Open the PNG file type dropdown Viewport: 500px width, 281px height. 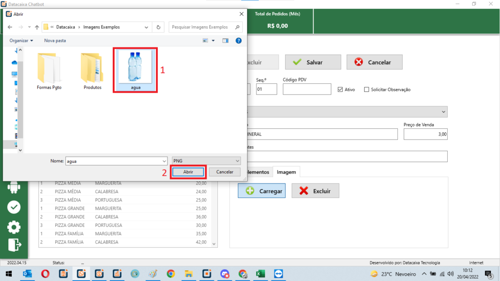tap(206, 161)
